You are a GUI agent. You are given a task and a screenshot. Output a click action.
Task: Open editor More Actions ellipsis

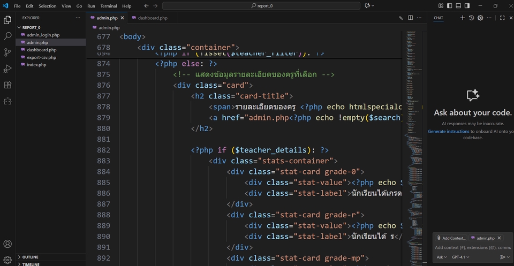(419, 18)
